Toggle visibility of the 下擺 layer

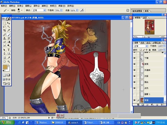click(x=135, y=58)
